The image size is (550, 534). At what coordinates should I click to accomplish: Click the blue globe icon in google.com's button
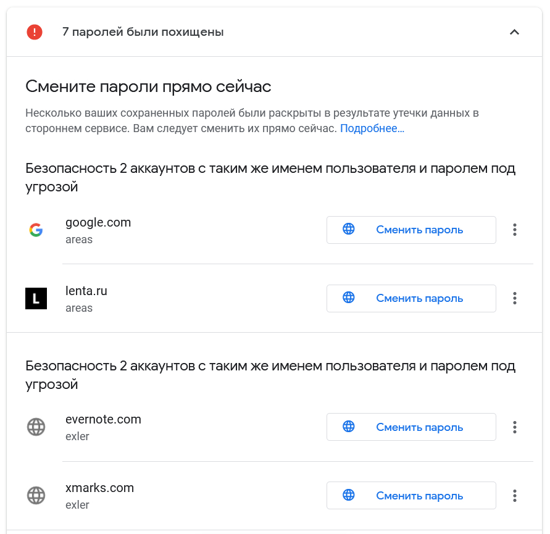click(349, 230)
